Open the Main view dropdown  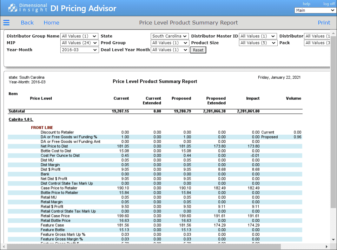(x=315, y=10)
